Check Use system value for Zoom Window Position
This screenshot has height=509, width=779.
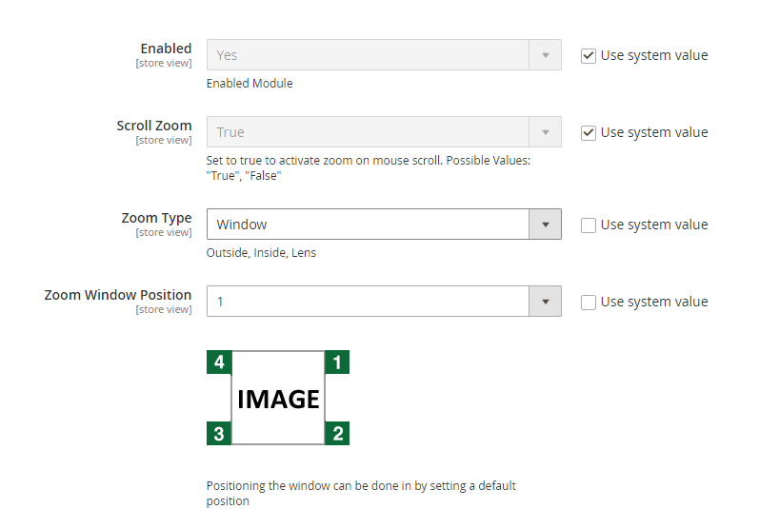pos(589,302)
